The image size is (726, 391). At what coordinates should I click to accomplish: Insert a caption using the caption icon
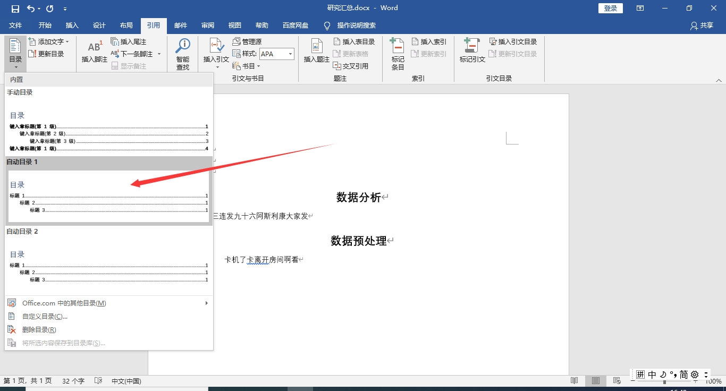click(316, 50)
